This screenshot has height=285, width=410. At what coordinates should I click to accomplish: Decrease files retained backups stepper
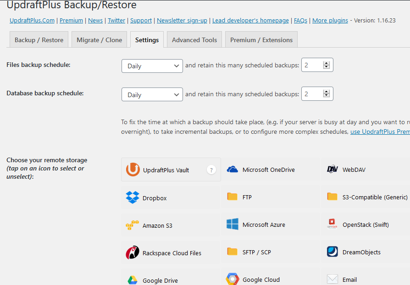327,66
